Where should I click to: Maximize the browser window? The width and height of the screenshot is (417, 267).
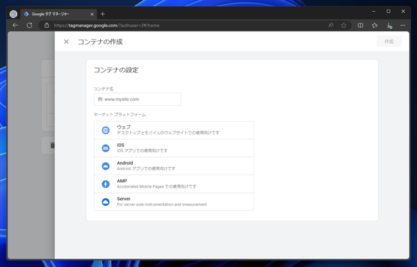[x=389, y=11]
